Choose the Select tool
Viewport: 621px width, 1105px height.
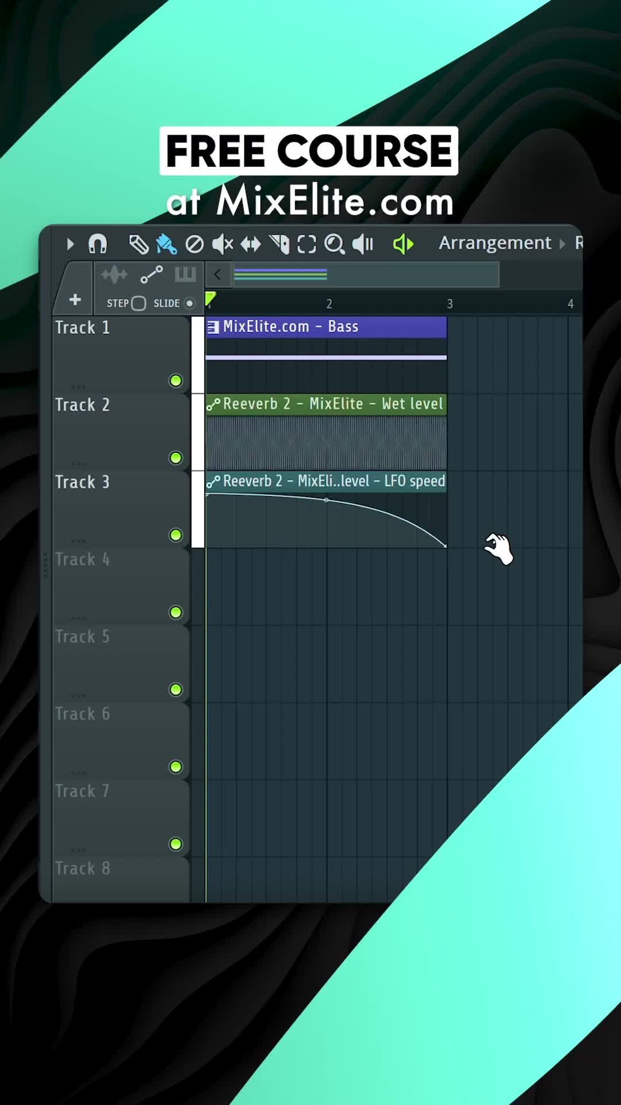pos(306,245)
